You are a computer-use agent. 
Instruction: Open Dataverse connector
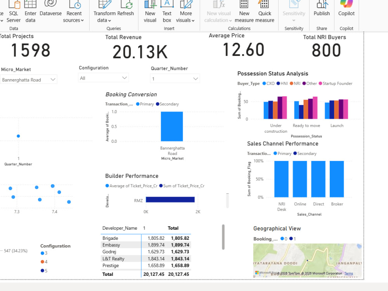50,9
